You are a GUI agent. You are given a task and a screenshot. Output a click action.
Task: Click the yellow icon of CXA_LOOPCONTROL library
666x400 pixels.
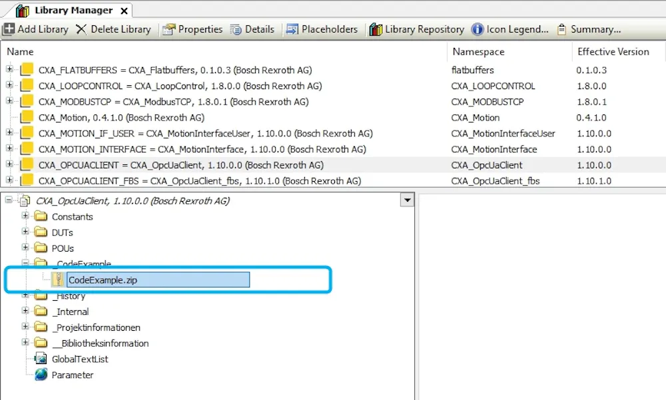pos(27,85)
